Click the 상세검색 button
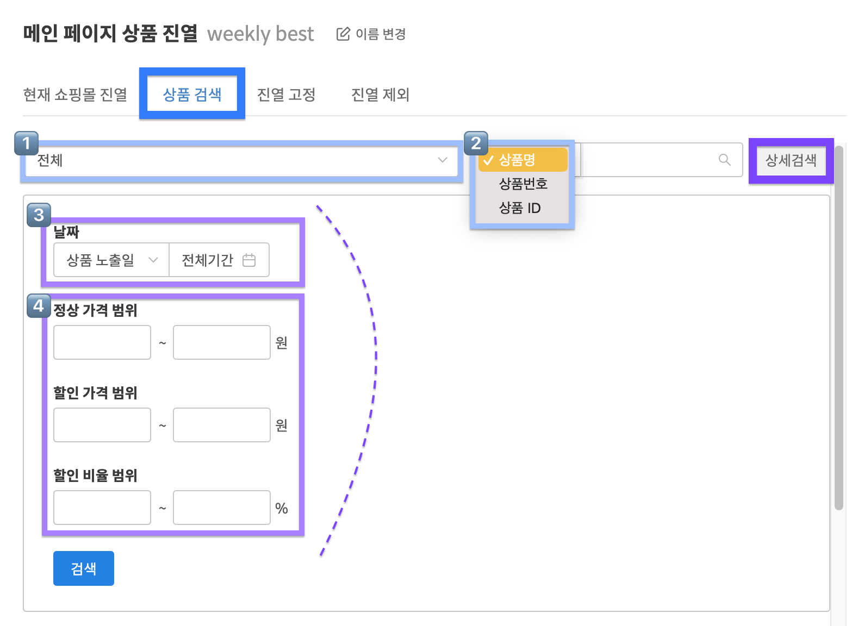 click(791, 160)
